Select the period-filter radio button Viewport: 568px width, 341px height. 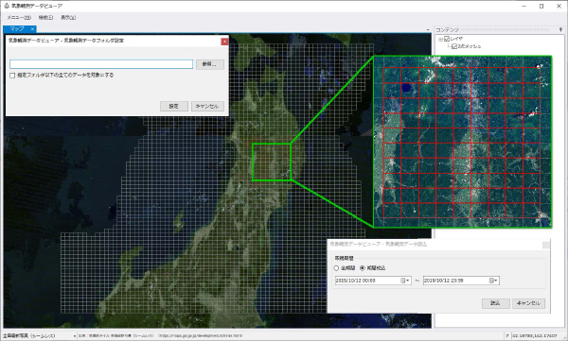coord(363,268)
